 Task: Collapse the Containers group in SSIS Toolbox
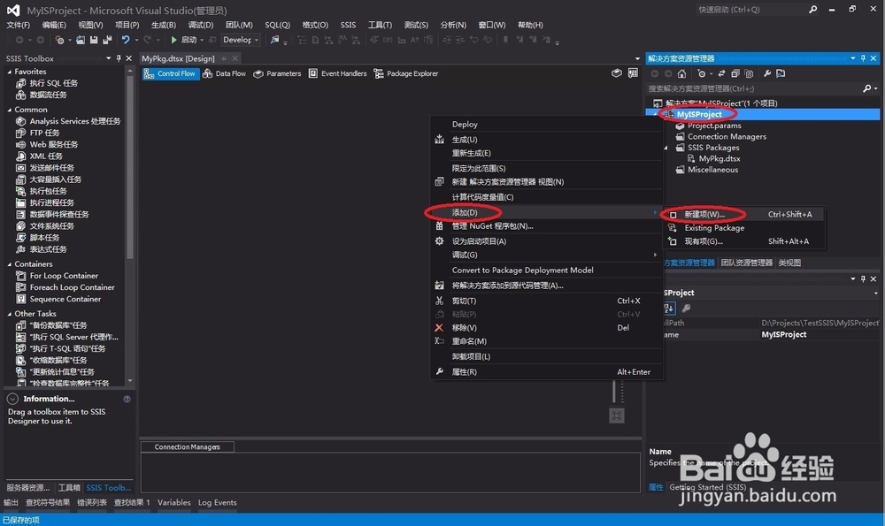coord(9,263)
